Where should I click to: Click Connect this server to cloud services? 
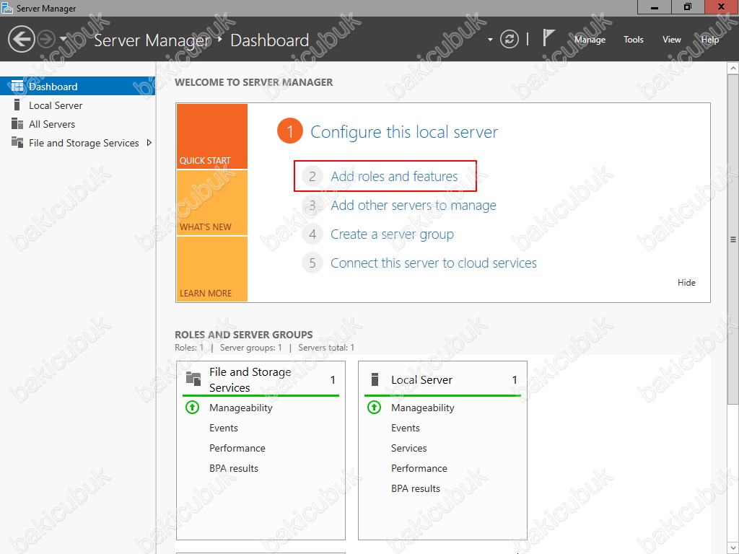[x=434, y=263]
